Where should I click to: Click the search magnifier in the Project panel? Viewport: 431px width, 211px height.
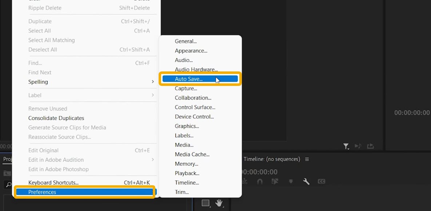coord(8,184)
